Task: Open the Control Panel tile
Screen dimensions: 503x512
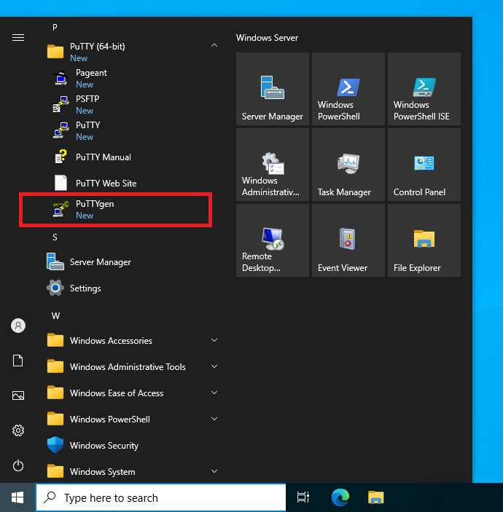Action: coord(424,165)
